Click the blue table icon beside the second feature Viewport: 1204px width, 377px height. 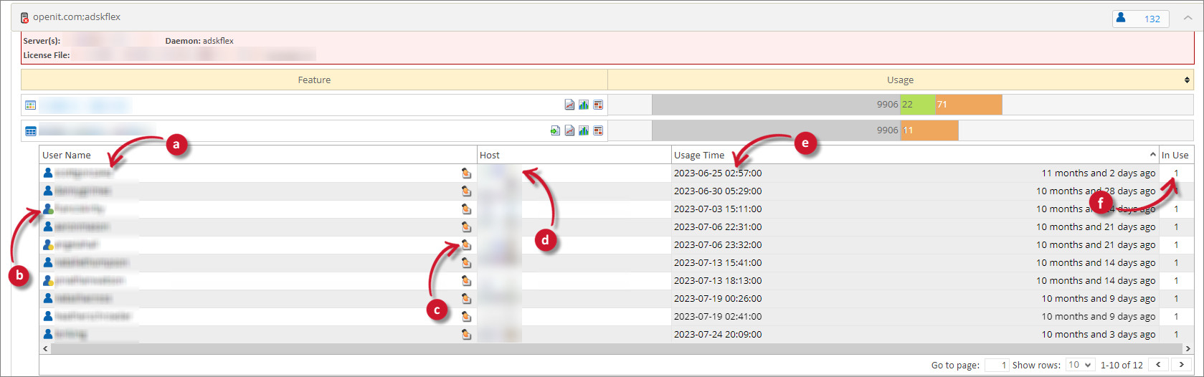[x=31, y=131]
